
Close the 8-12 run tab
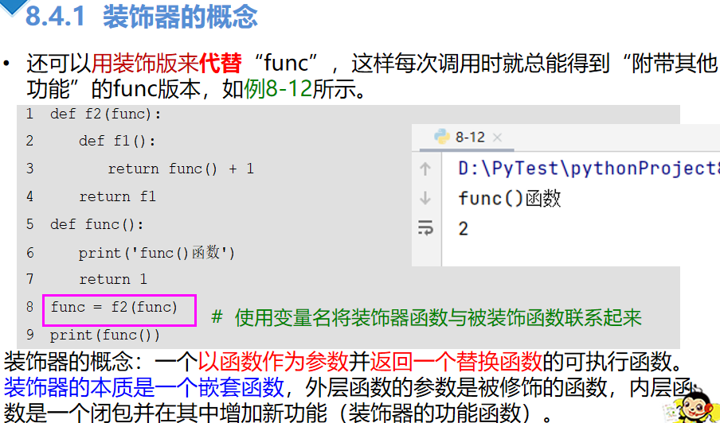click(x=497, y=138)
